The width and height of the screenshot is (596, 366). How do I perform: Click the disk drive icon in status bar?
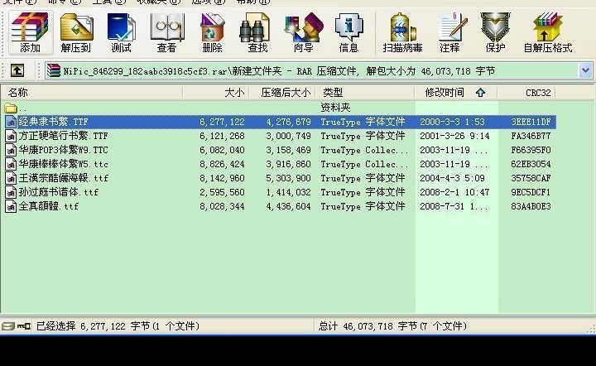7,326
